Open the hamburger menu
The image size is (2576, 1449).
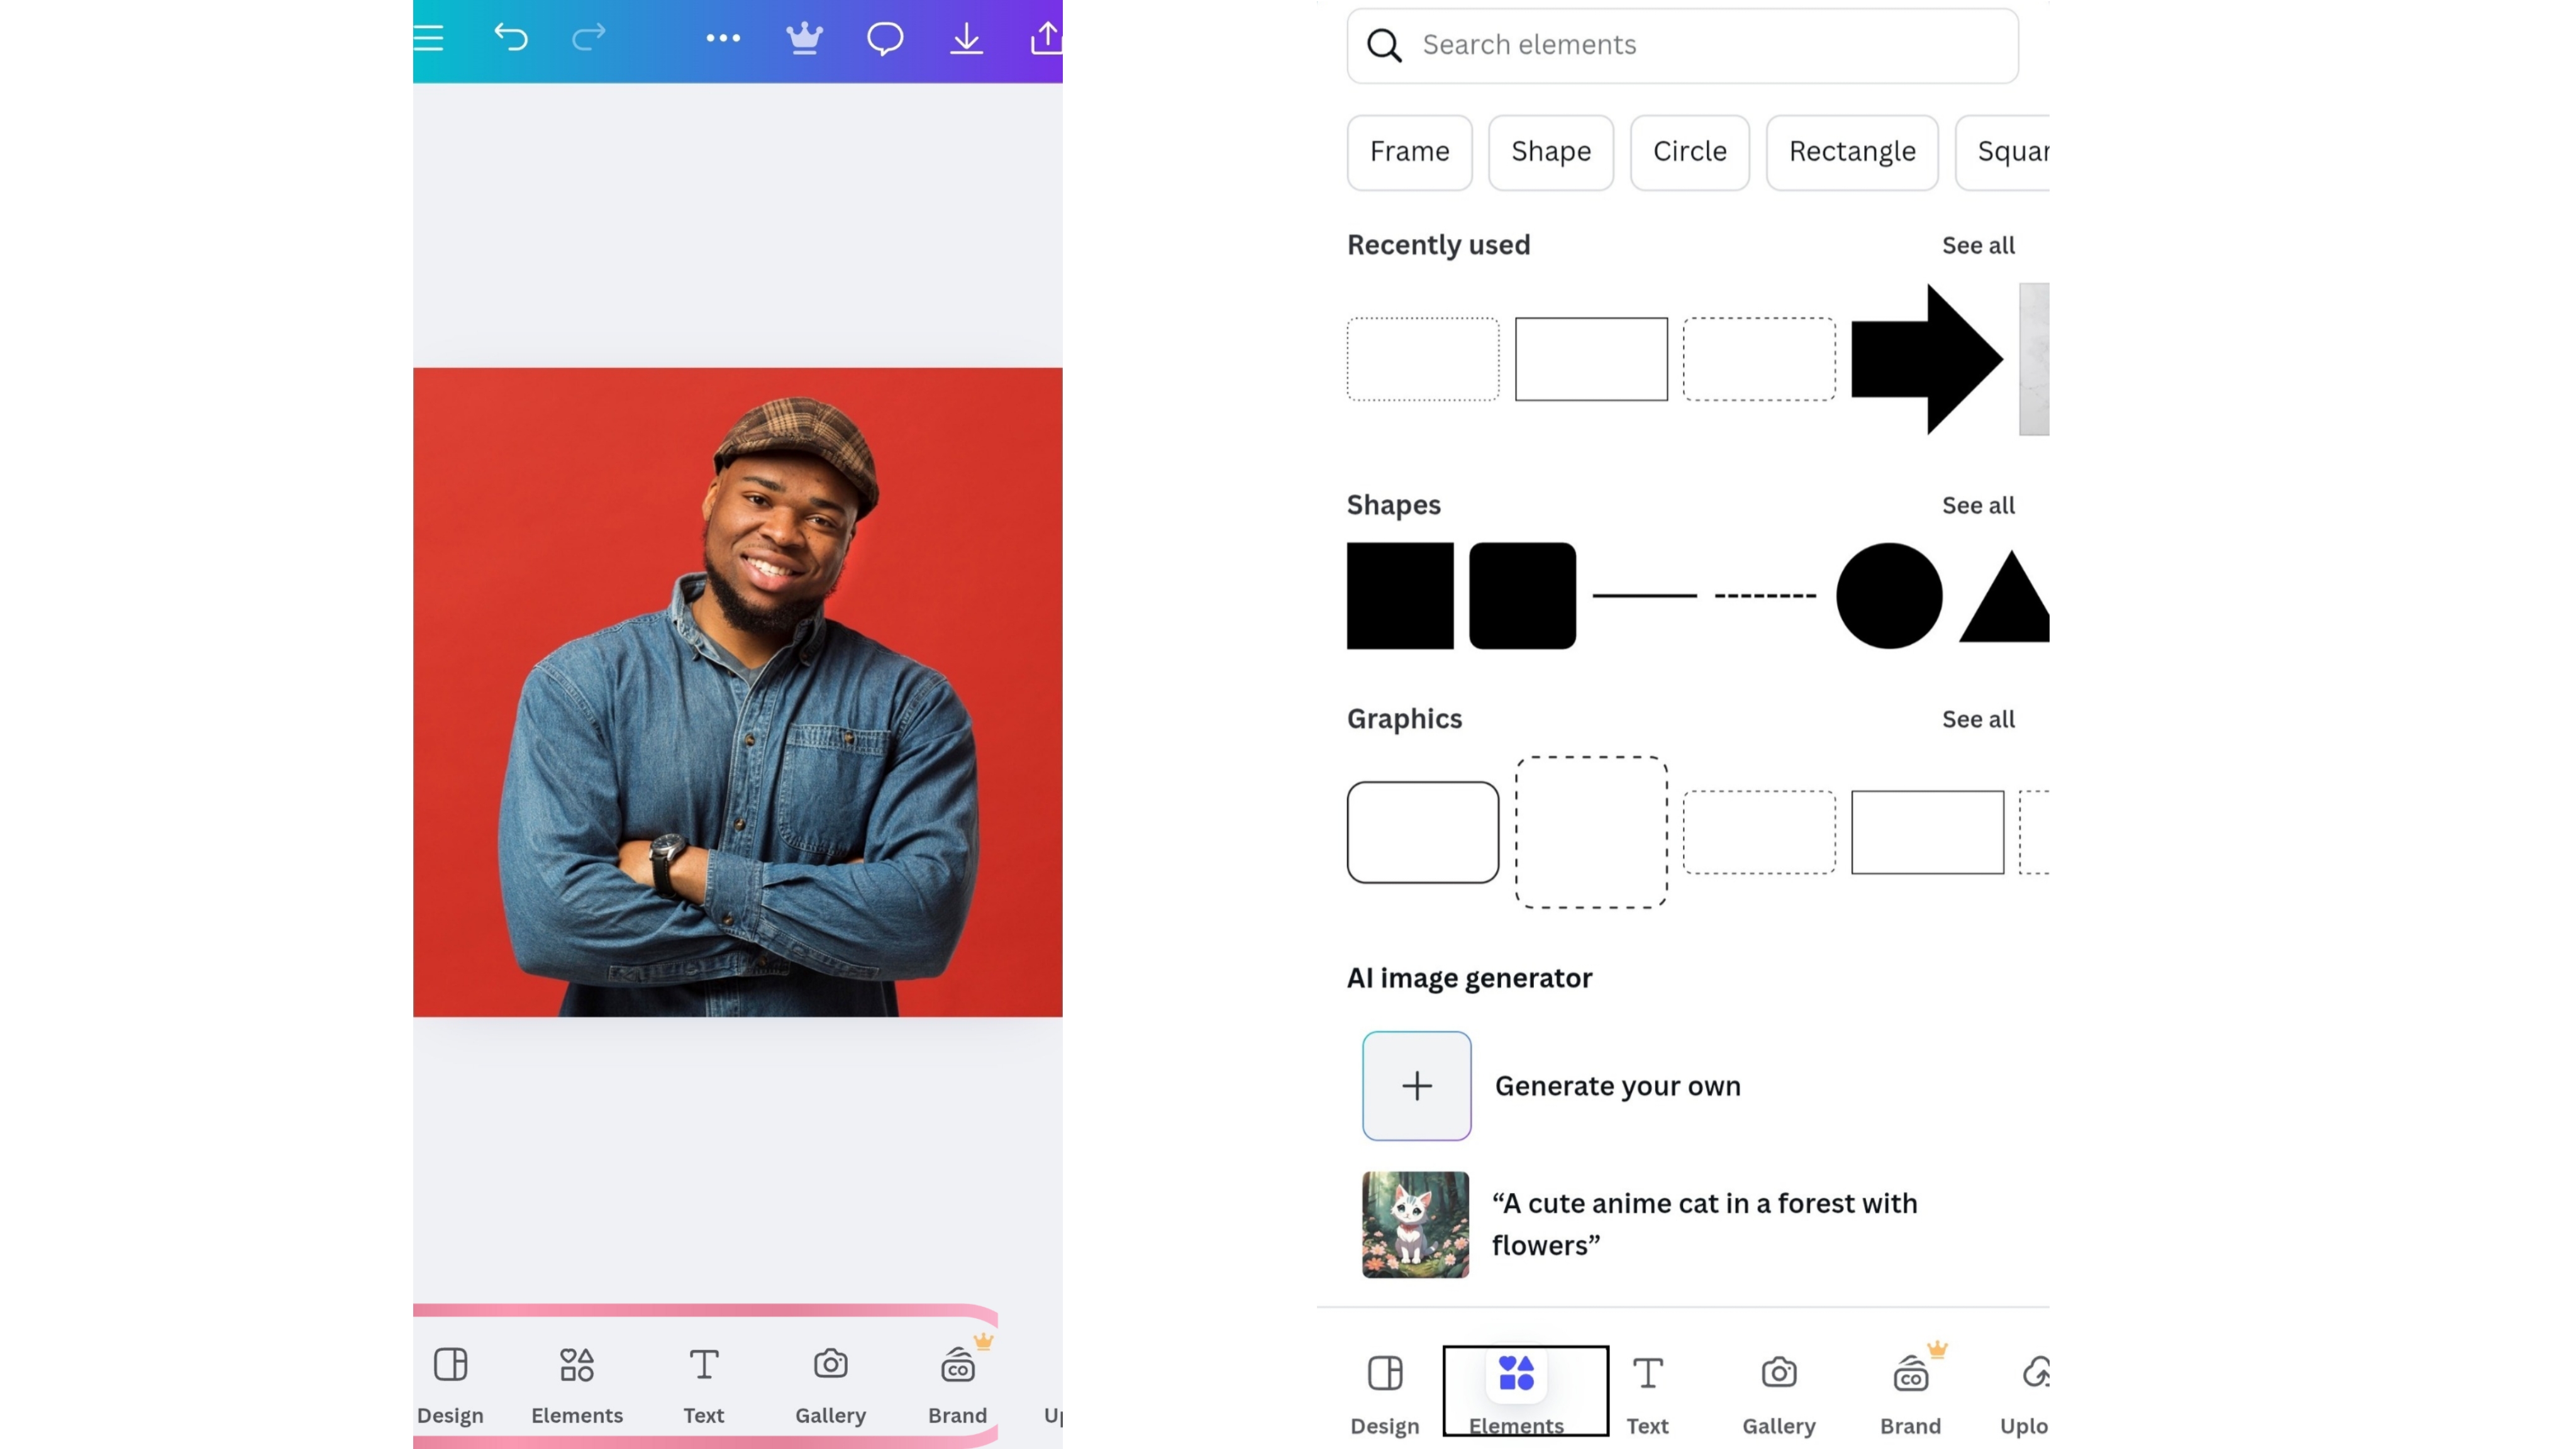(428, 38)
